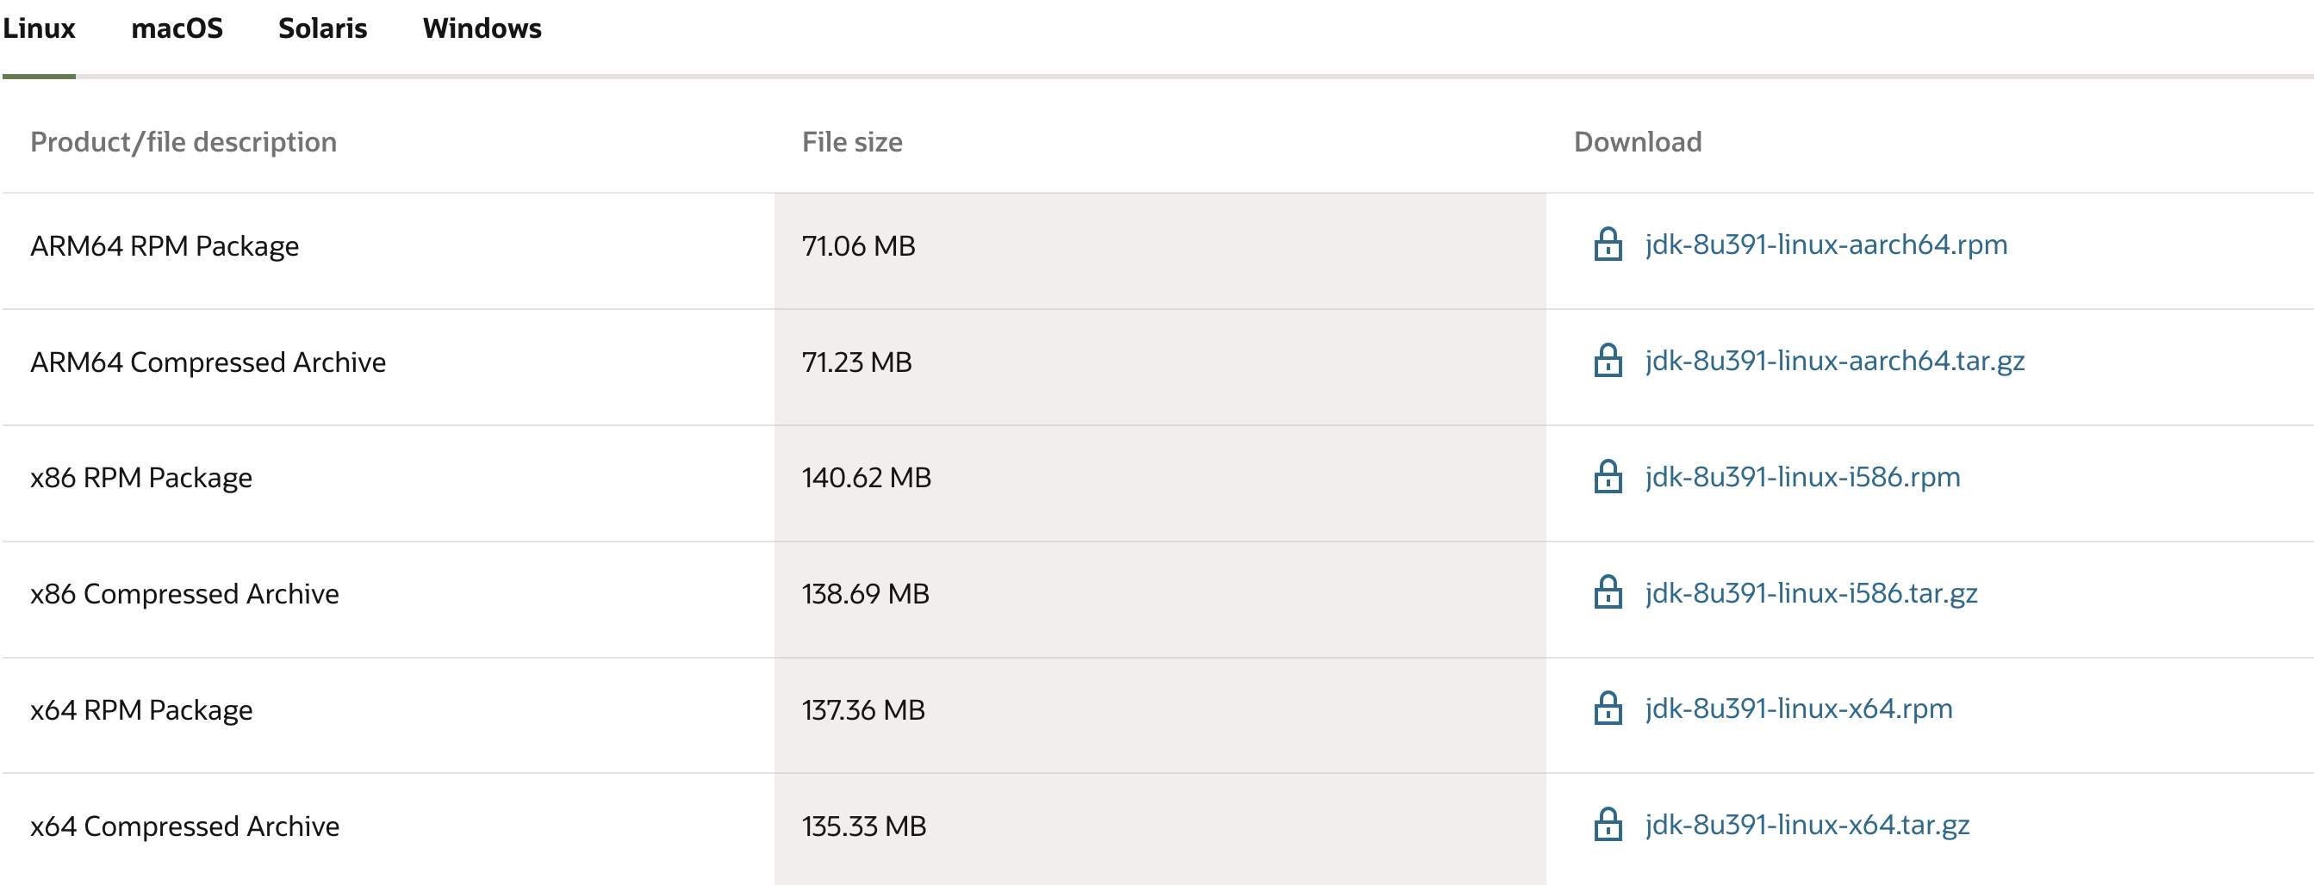The image size is (2314, 885).
Task: Click the '137.36 MB' file size
Action: 862,710
